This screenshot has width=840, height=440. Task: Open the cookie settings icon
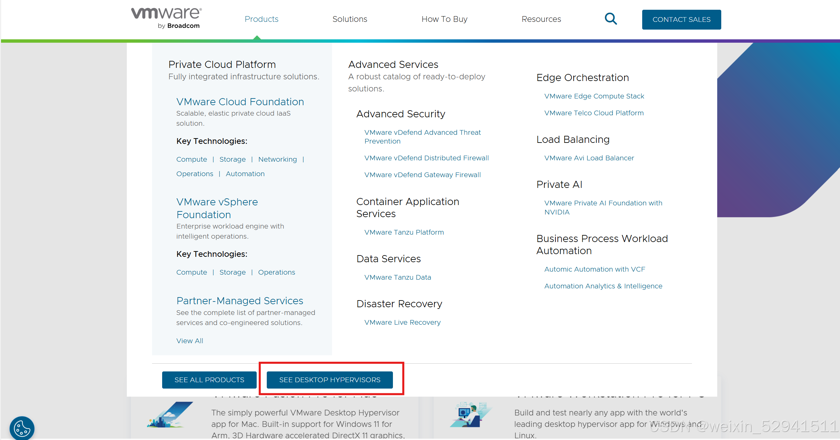(x=22, y=428)
